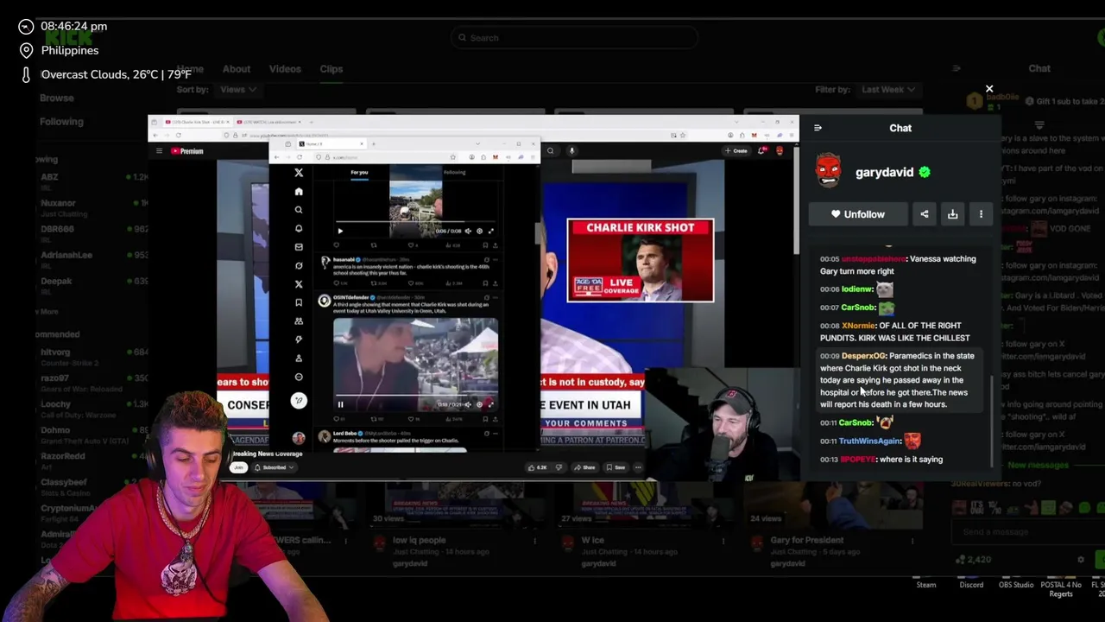Image resolution: width=1105 pixels, height=622 pixels.
Task: Mute the upper tweet video at 0:06
Action: click(468, 231)
